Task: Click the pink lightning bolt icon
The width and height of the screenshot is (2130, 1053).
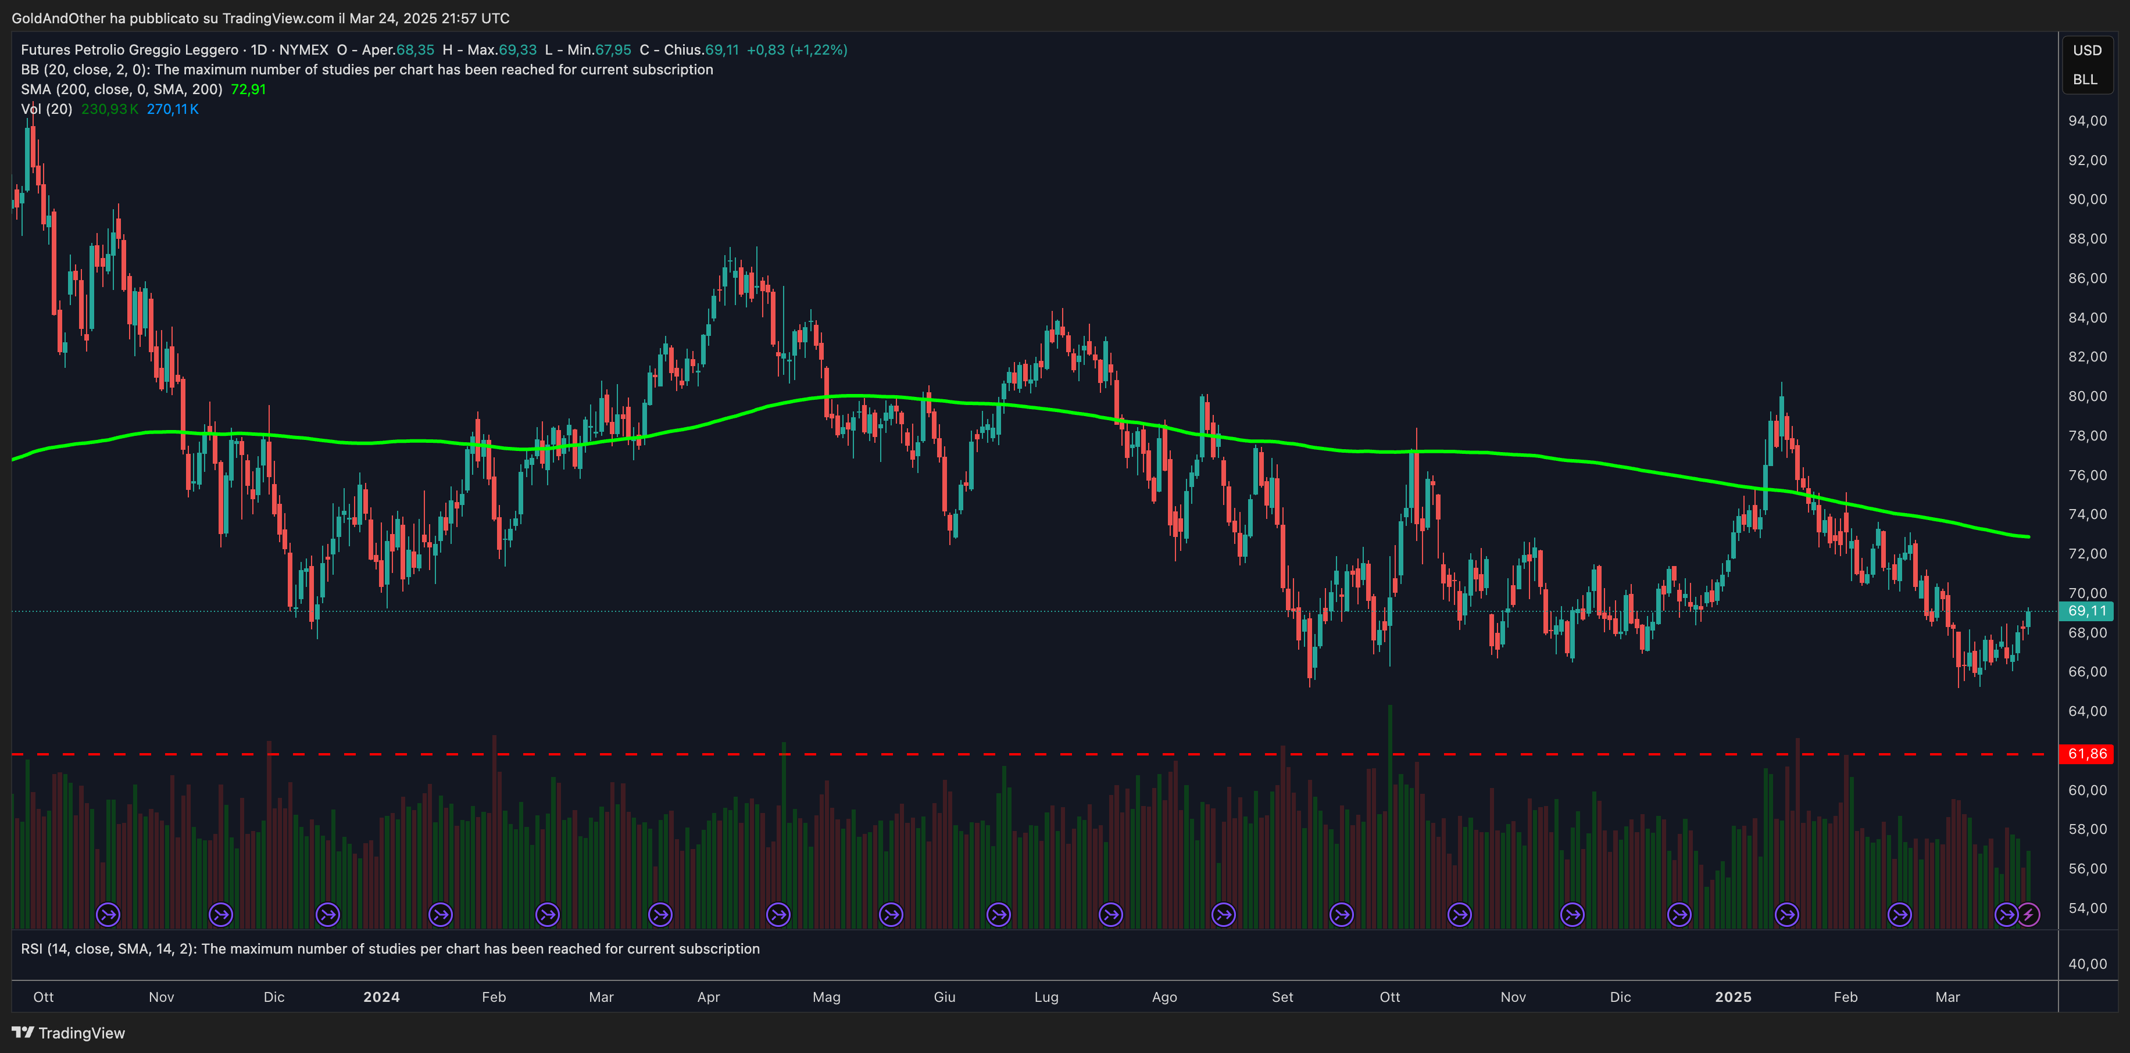Action: (2028, 915)
